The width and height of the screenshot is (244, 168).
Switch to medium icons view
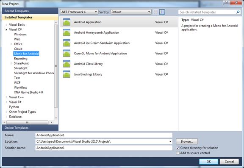(x=162, y=12)
